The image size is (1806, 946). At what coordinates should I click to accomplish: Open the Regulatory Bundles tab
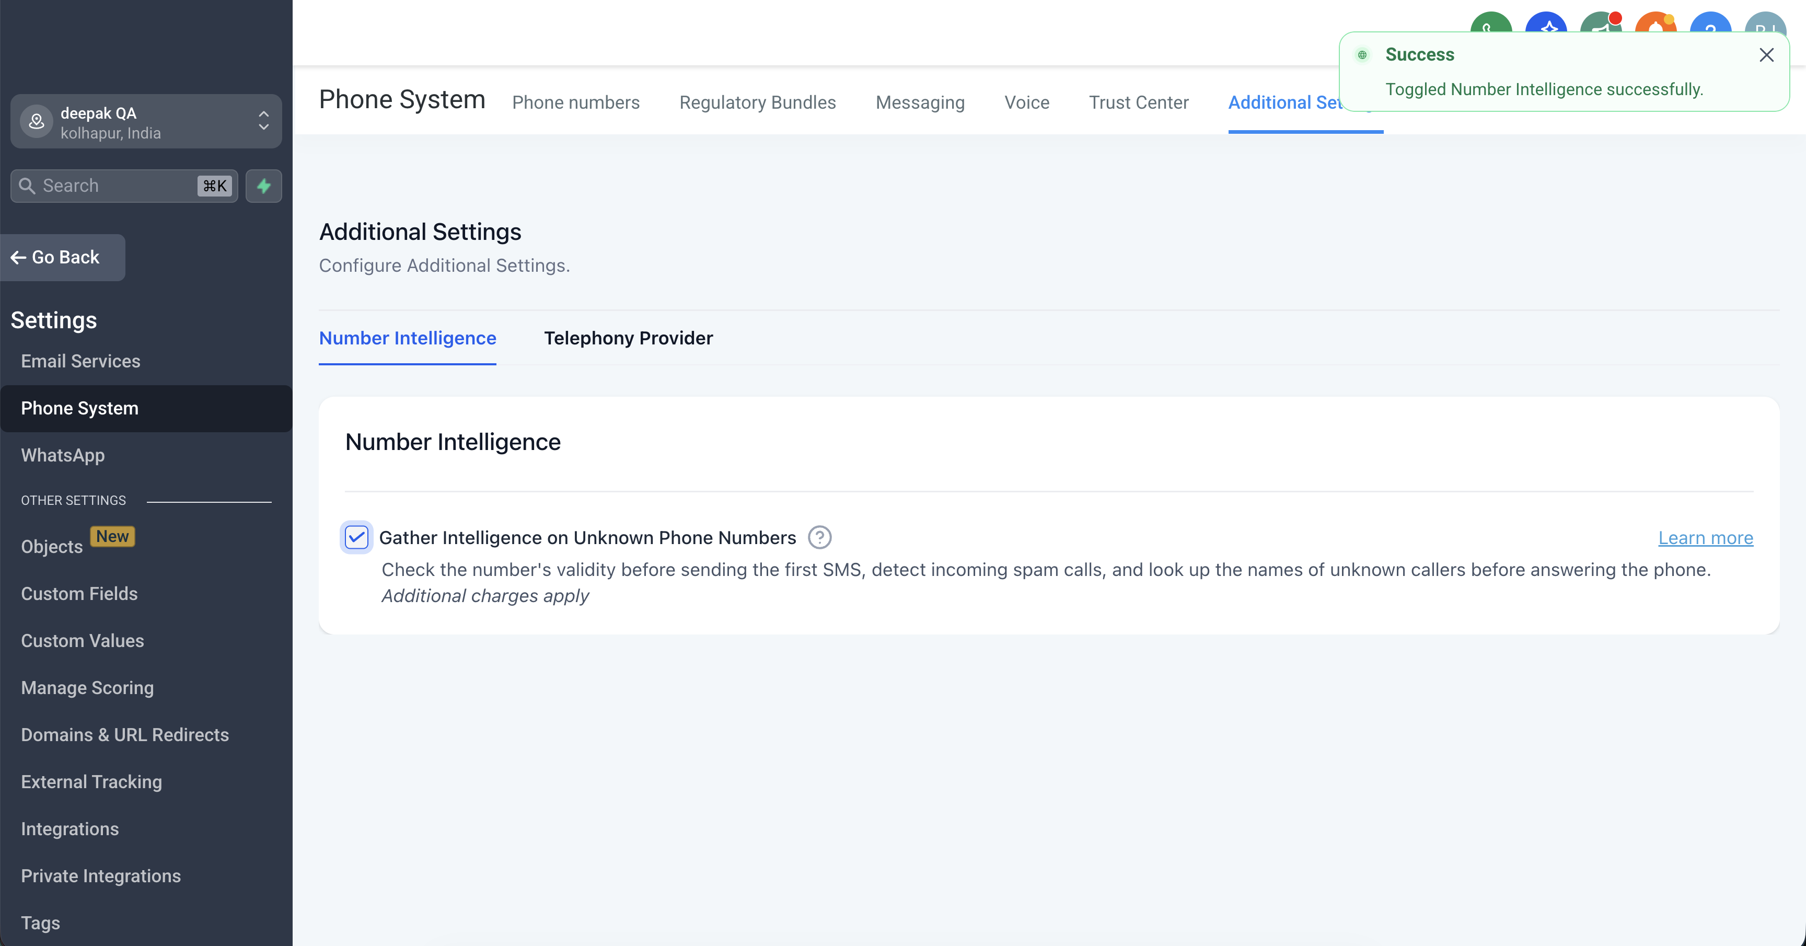(757, 102)
